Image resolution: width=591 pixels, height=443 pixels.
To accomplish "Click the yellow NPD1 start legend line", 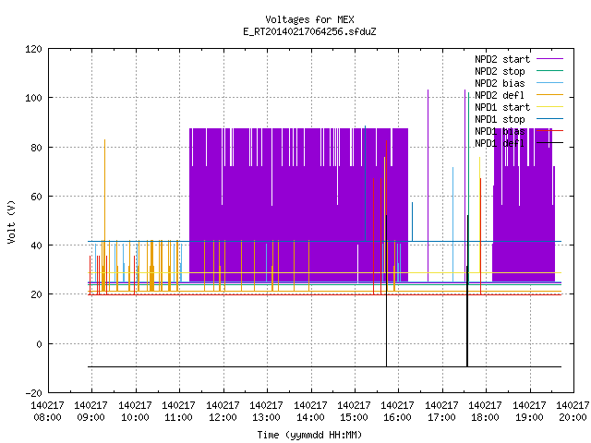I will click(549, 107).
